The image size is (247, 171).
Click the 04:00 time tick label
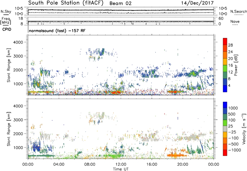[59, 165]
